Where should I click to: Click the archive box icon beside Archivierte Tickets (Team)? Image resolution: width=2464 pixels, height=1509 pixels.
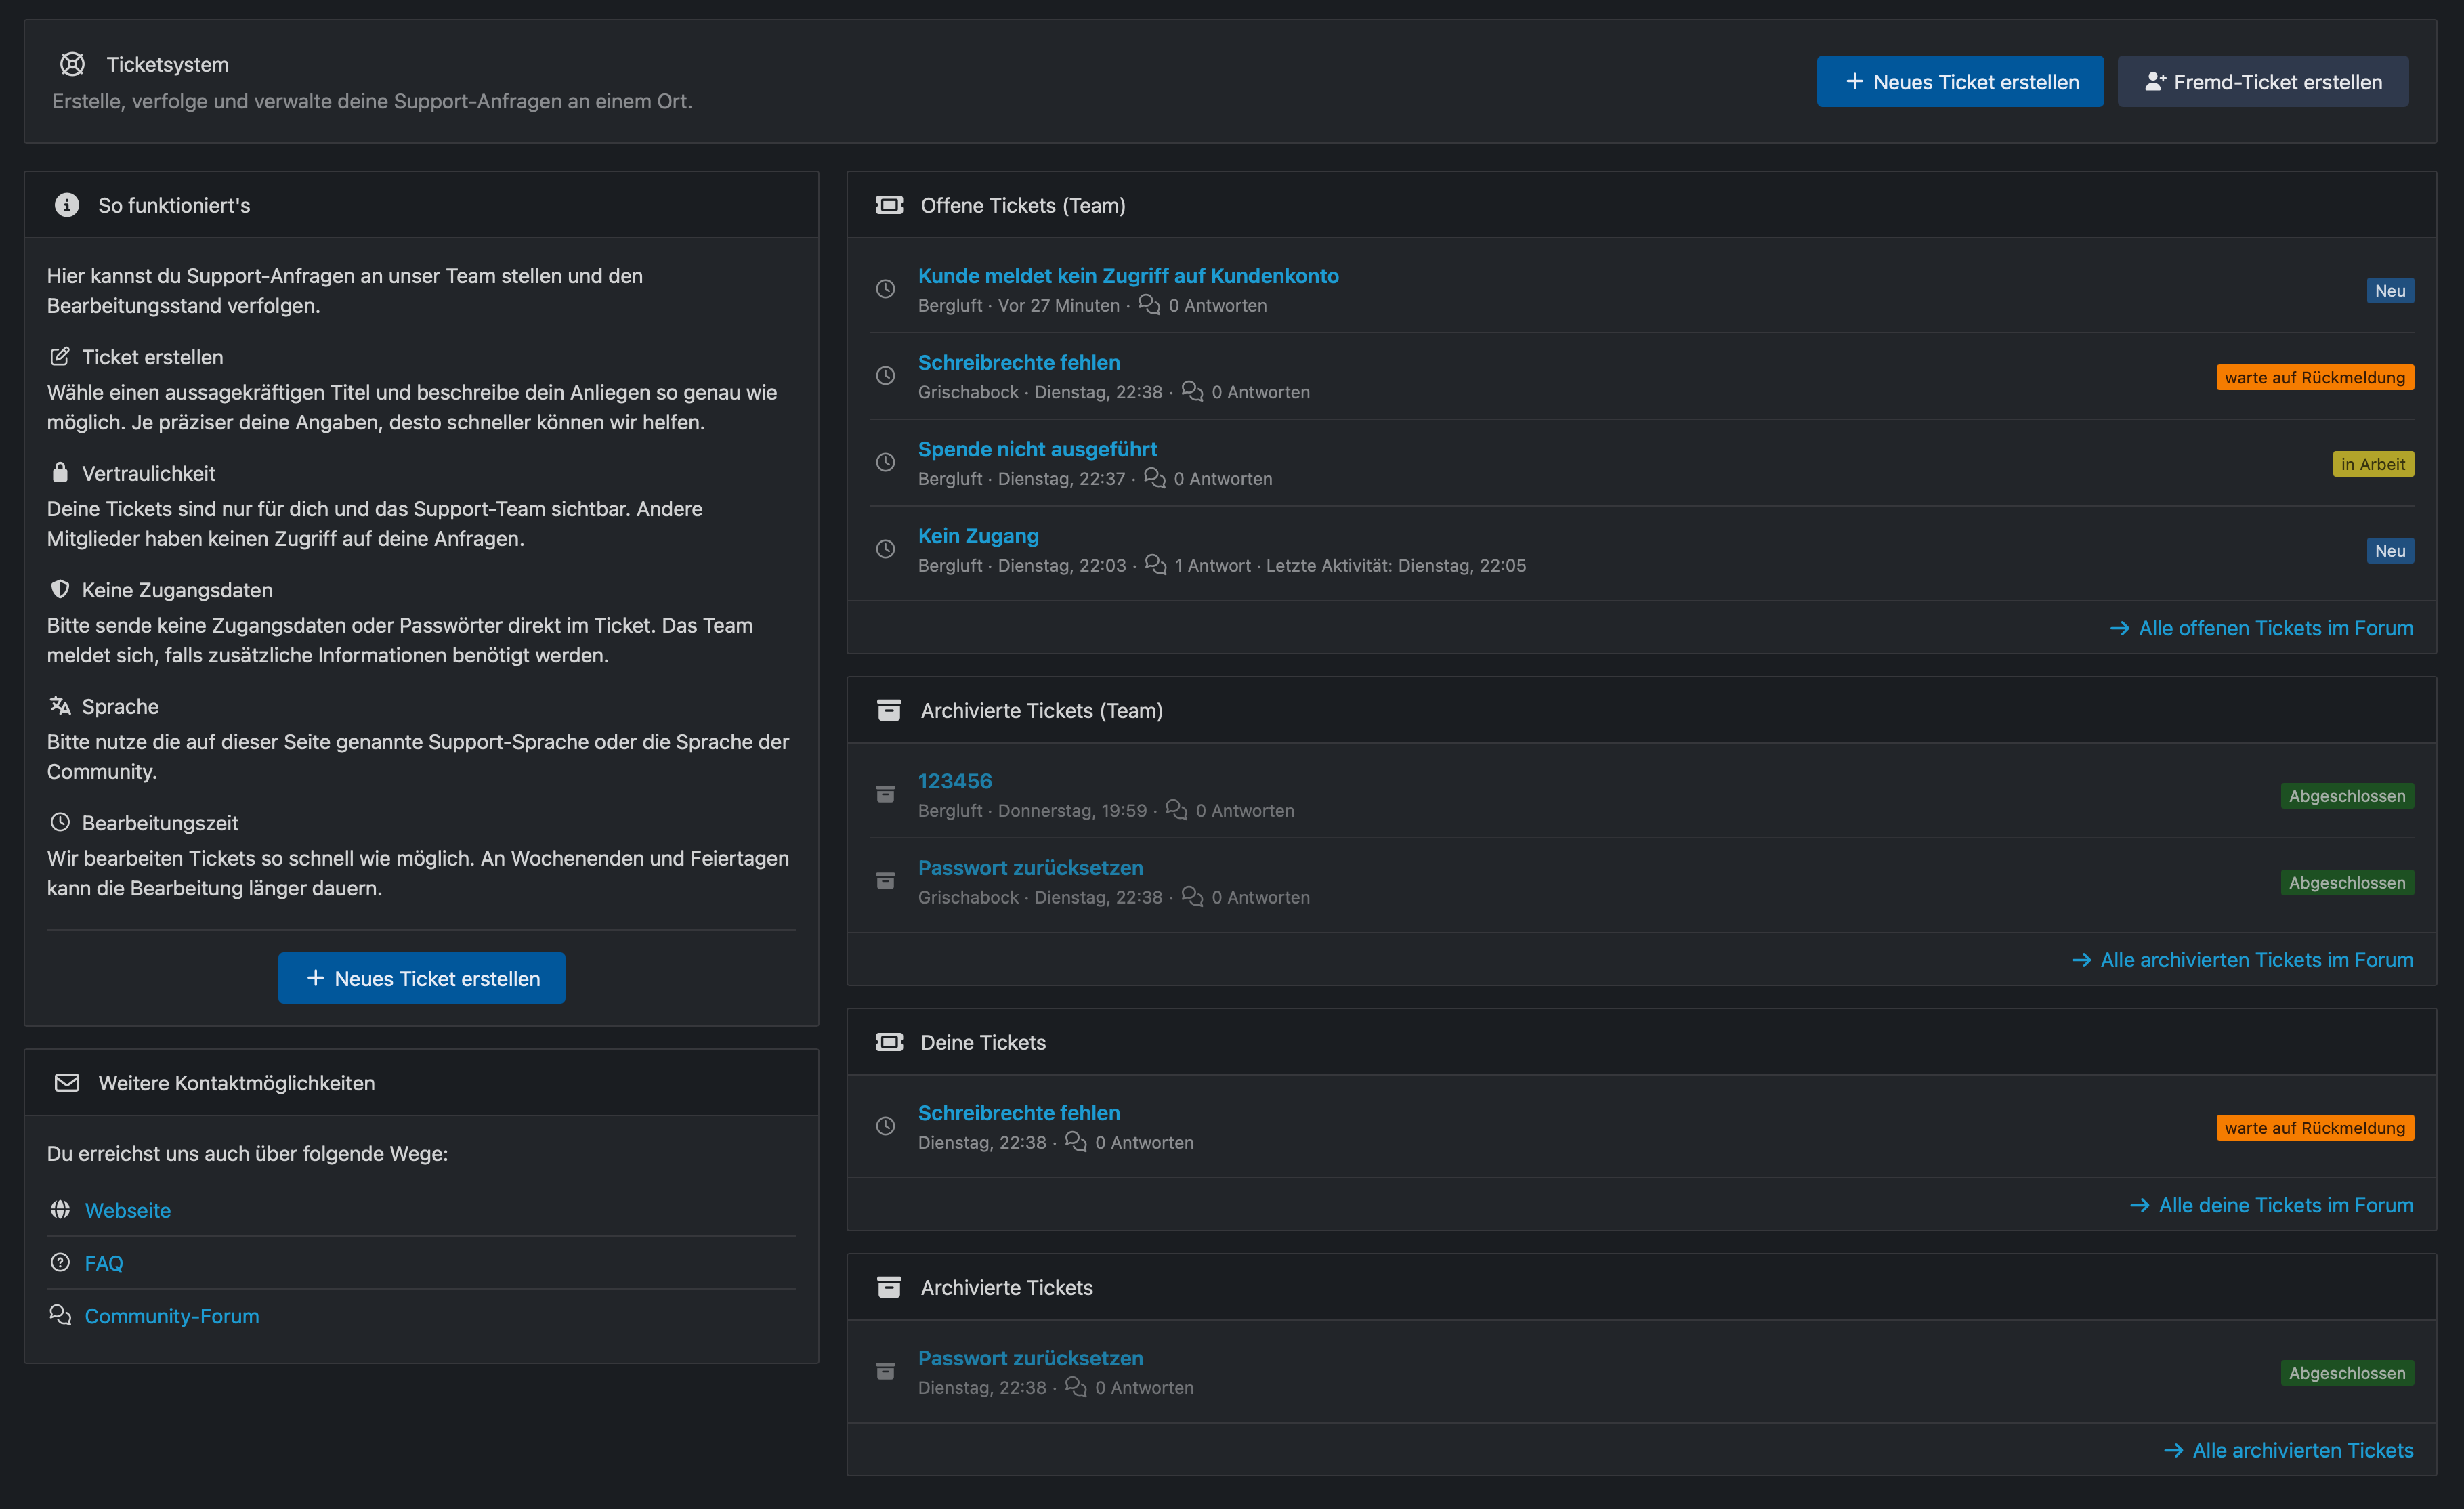889,710
